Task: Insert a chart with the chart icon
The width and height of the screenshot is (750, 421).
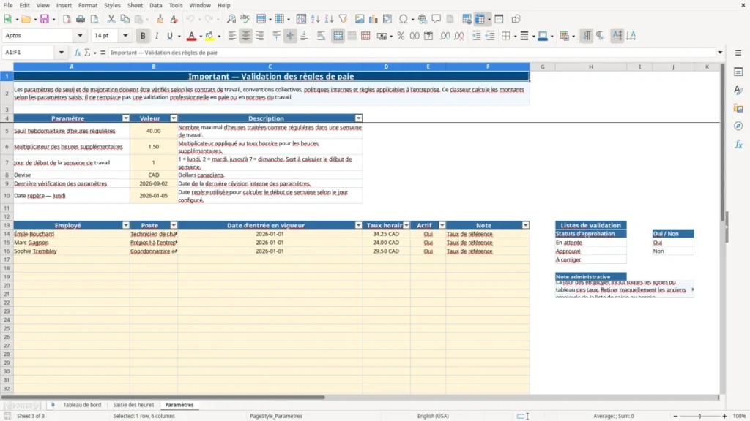Action: pos(374,19)
